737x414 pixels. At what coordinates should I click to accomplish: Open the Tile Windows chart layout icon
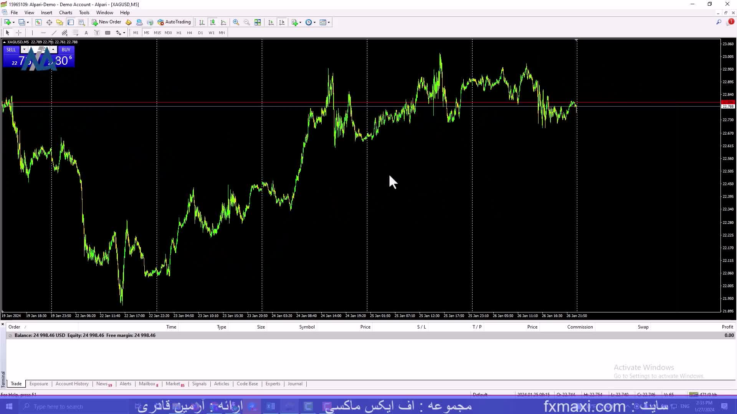pos(258,22)
